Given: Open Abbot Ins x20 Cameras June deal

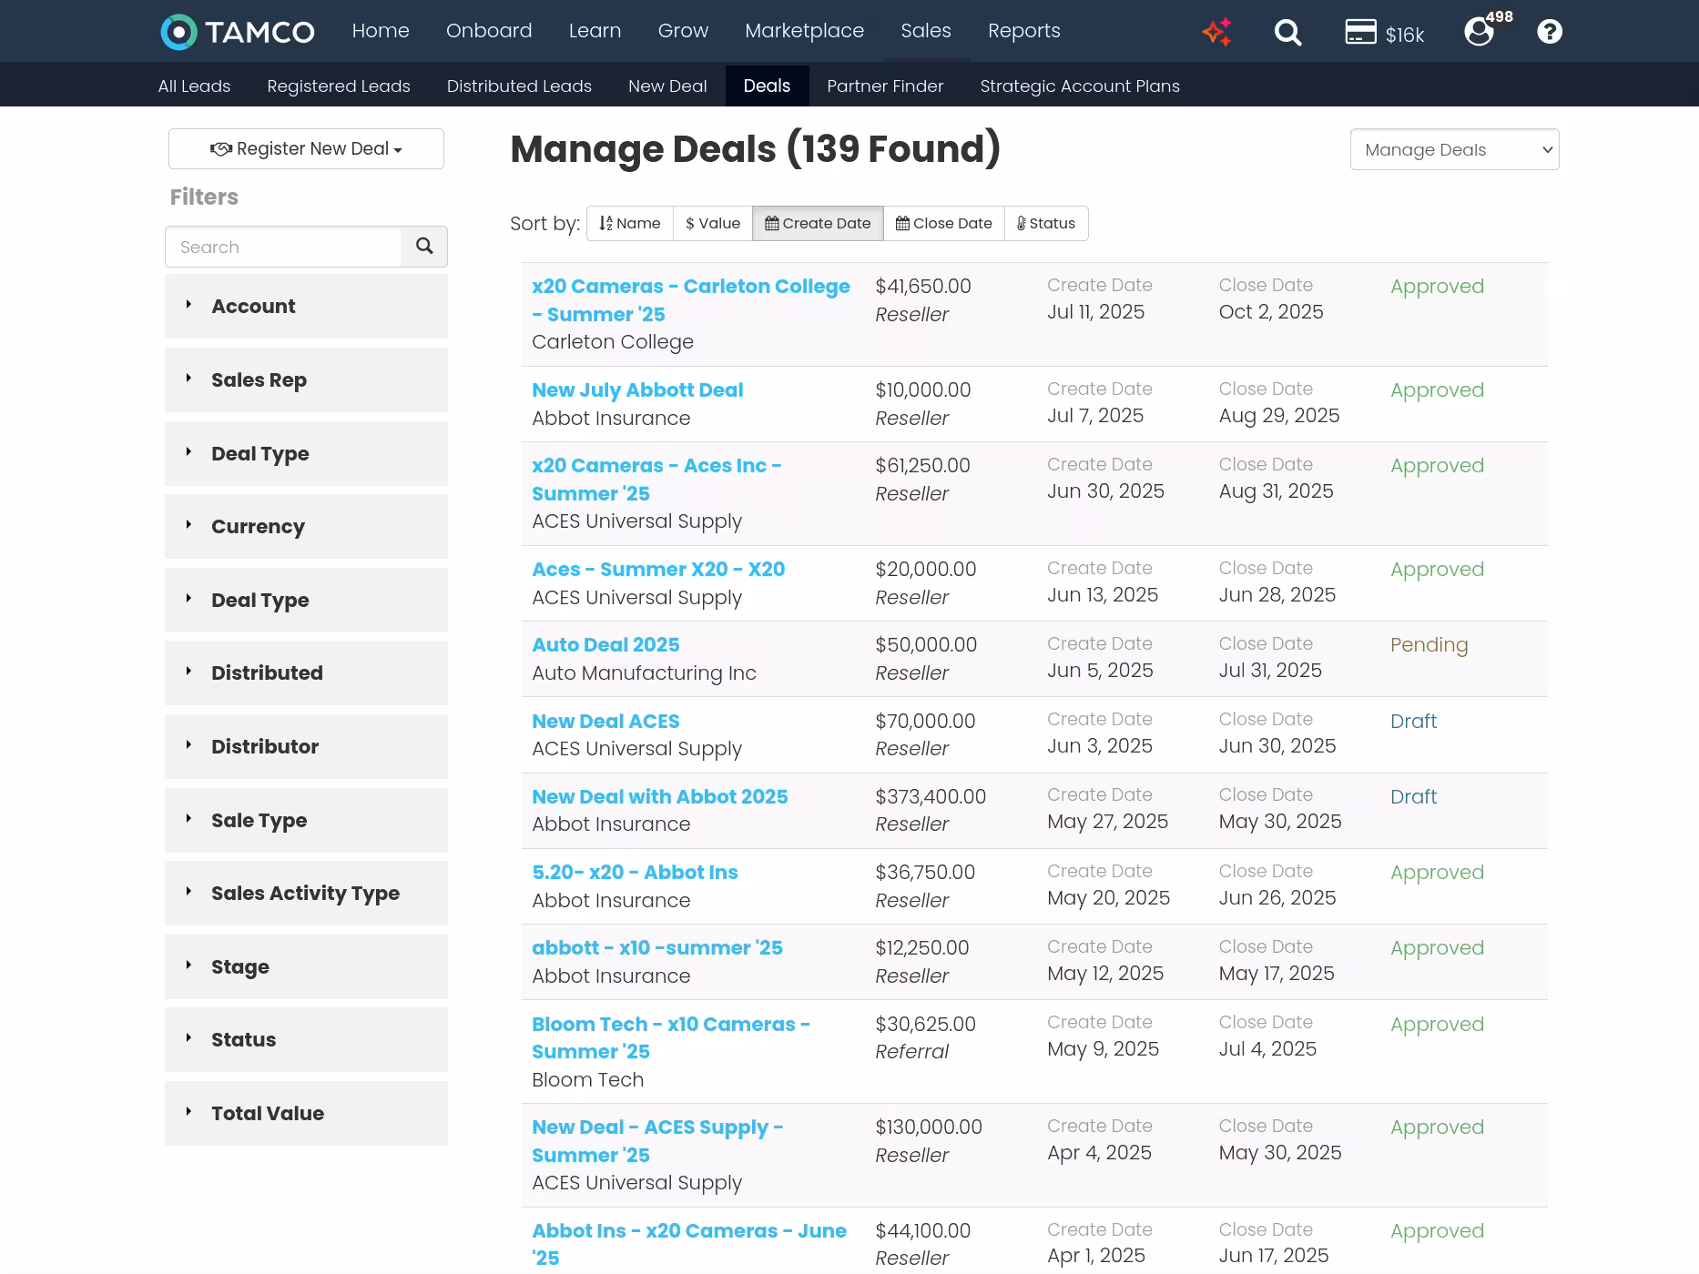Looking at the screenshot, I should click(689, 1244).
